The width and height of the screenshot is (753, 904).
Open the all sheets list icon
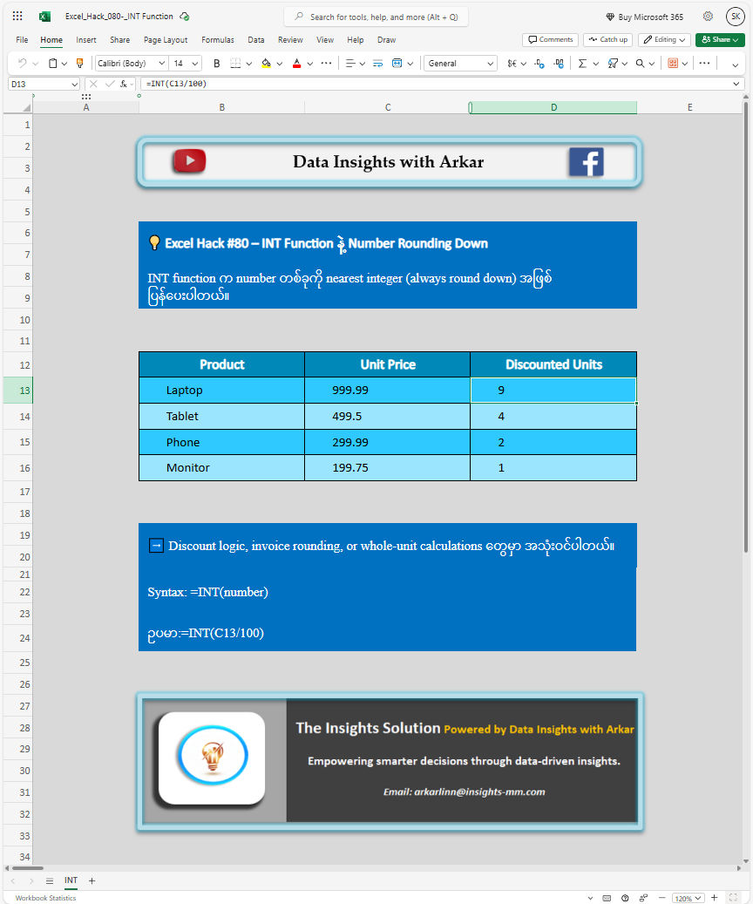50,881
